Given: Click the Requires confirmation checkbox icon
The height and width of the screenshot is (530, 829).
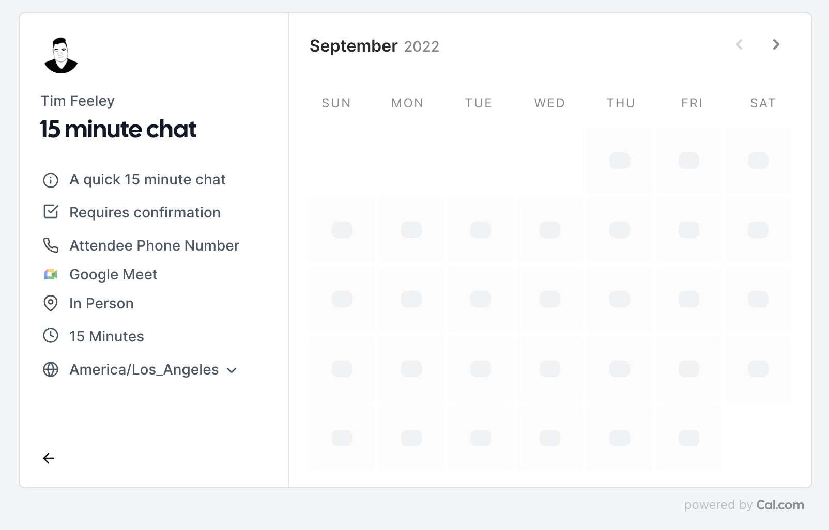Looking at the screenshot, I should [51, 212].
